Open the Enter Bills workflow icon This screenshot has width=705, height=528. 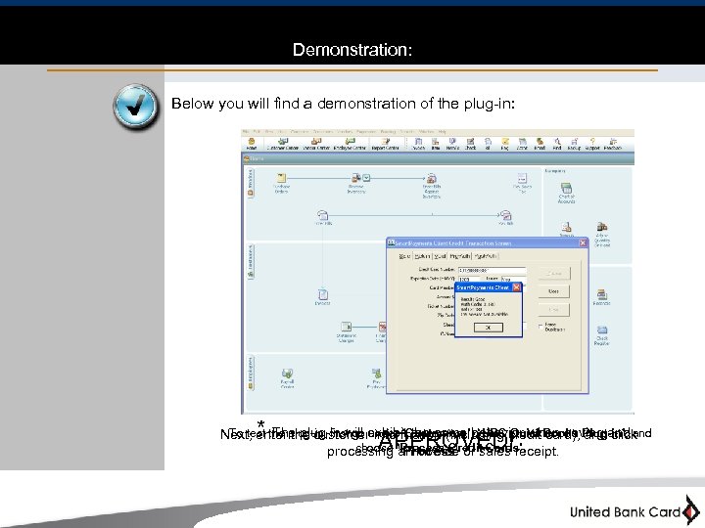click(323, 217)
